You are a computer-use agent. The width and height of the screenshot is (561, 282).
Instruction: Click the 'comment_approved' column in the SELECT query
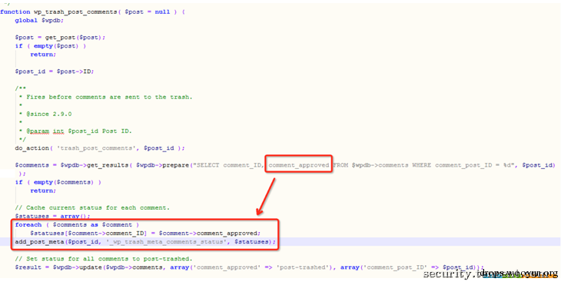coord(299,165)
